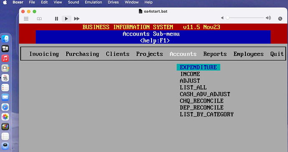Select the highlighted Accounts menu
Image resolution: width=288 pixels, height=152 pixels.
(183, 54)
